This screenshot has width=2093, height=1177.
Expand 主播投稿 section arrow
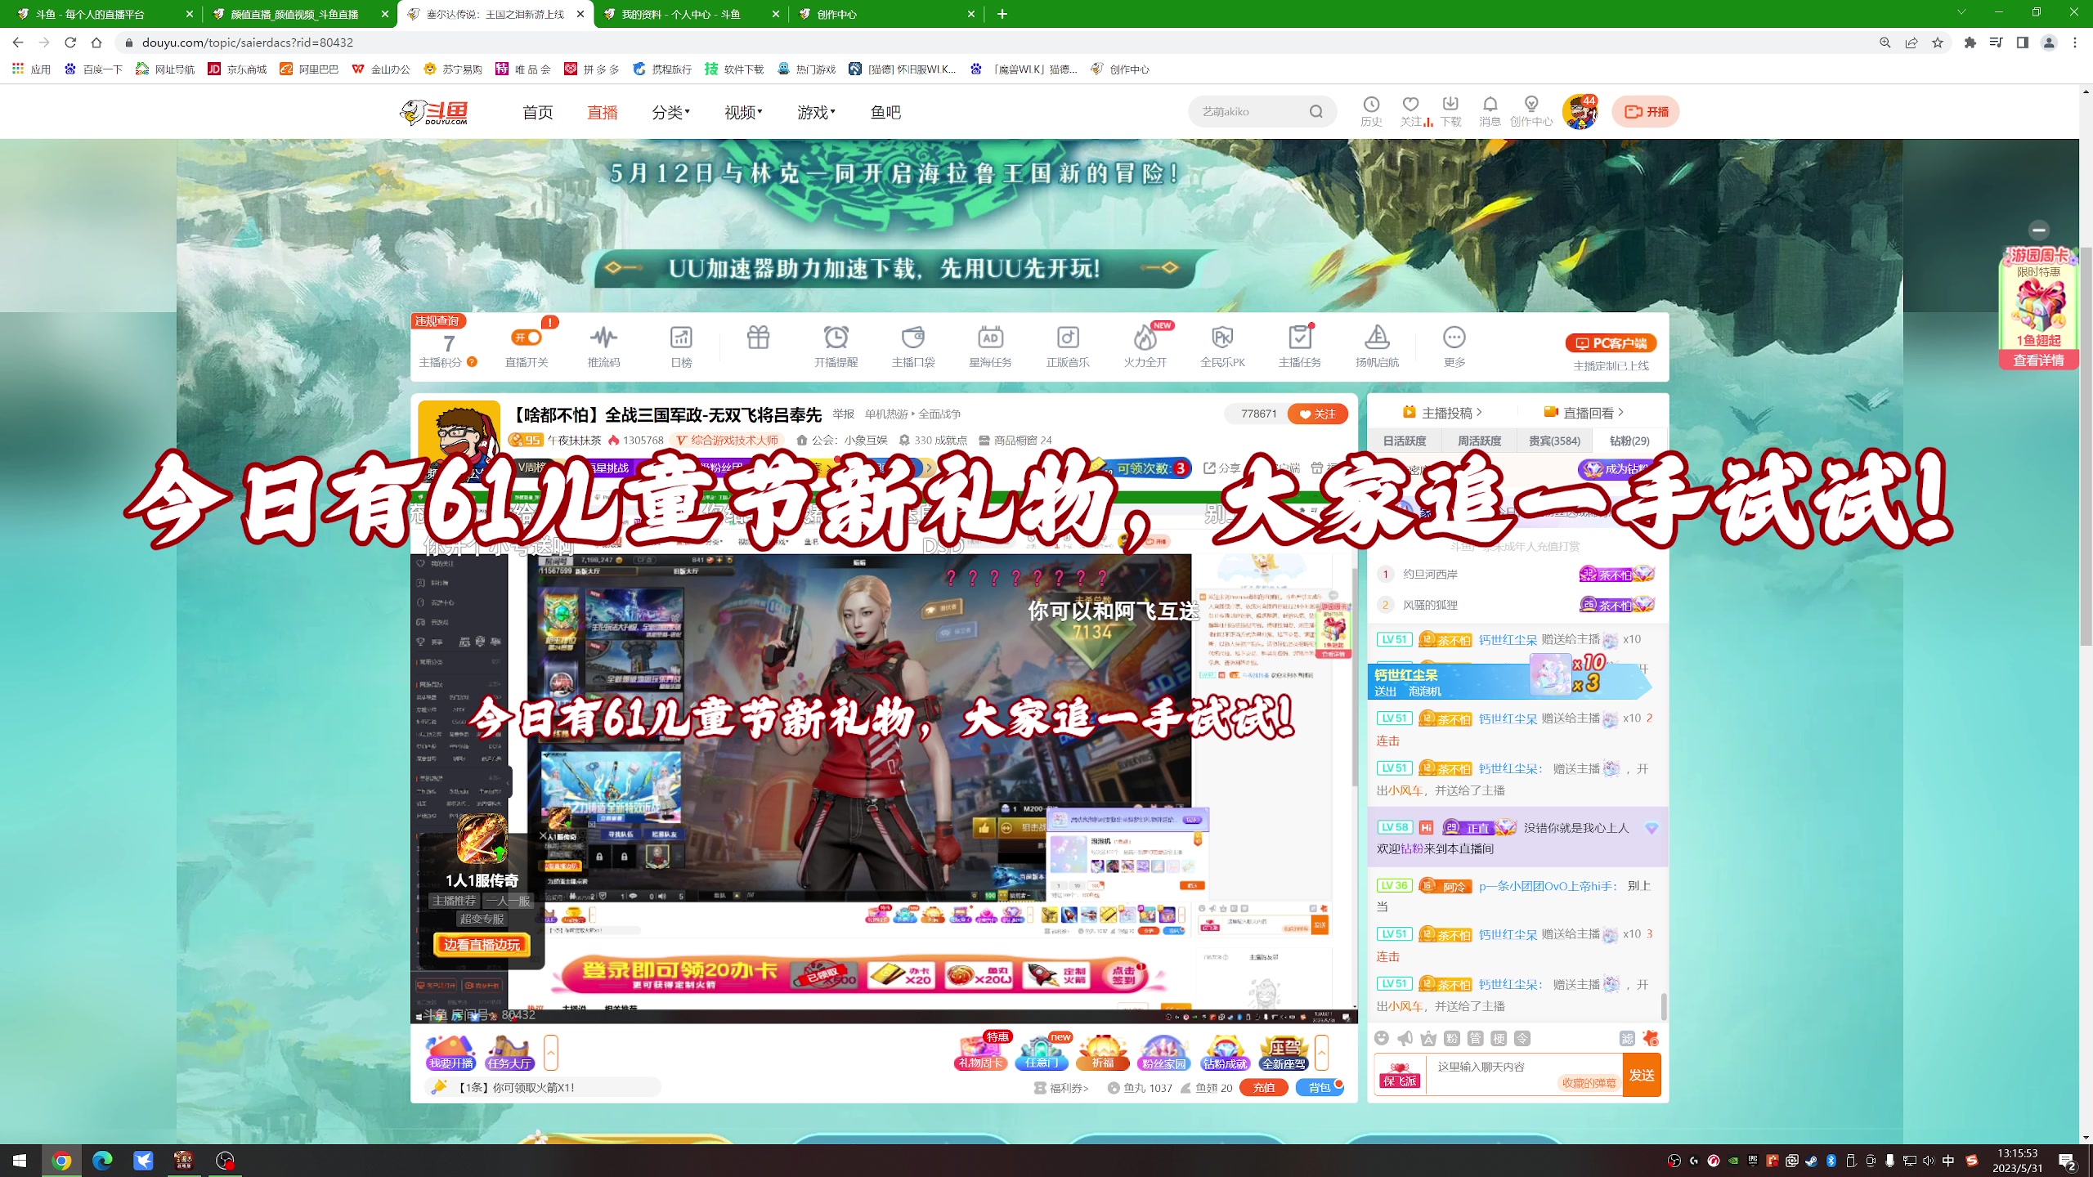coord(1480,413)
